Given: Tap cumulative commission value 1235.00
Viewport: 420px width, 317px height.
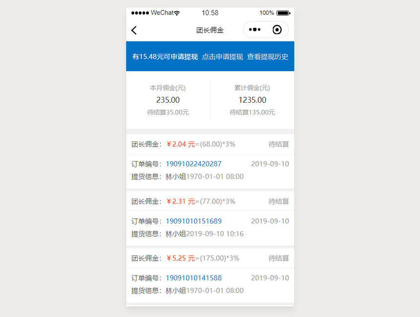Looking at the screenshot, I should 252,100.
